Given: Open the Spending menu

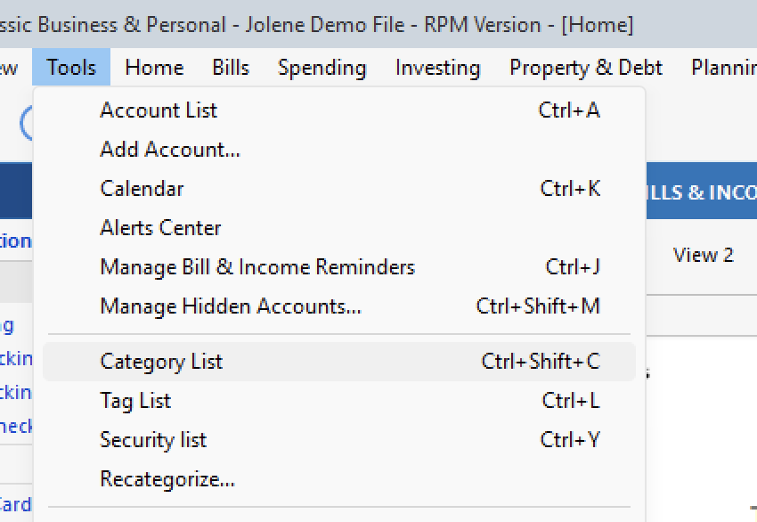Looking at the screenshot, I should tap(322, 68).
